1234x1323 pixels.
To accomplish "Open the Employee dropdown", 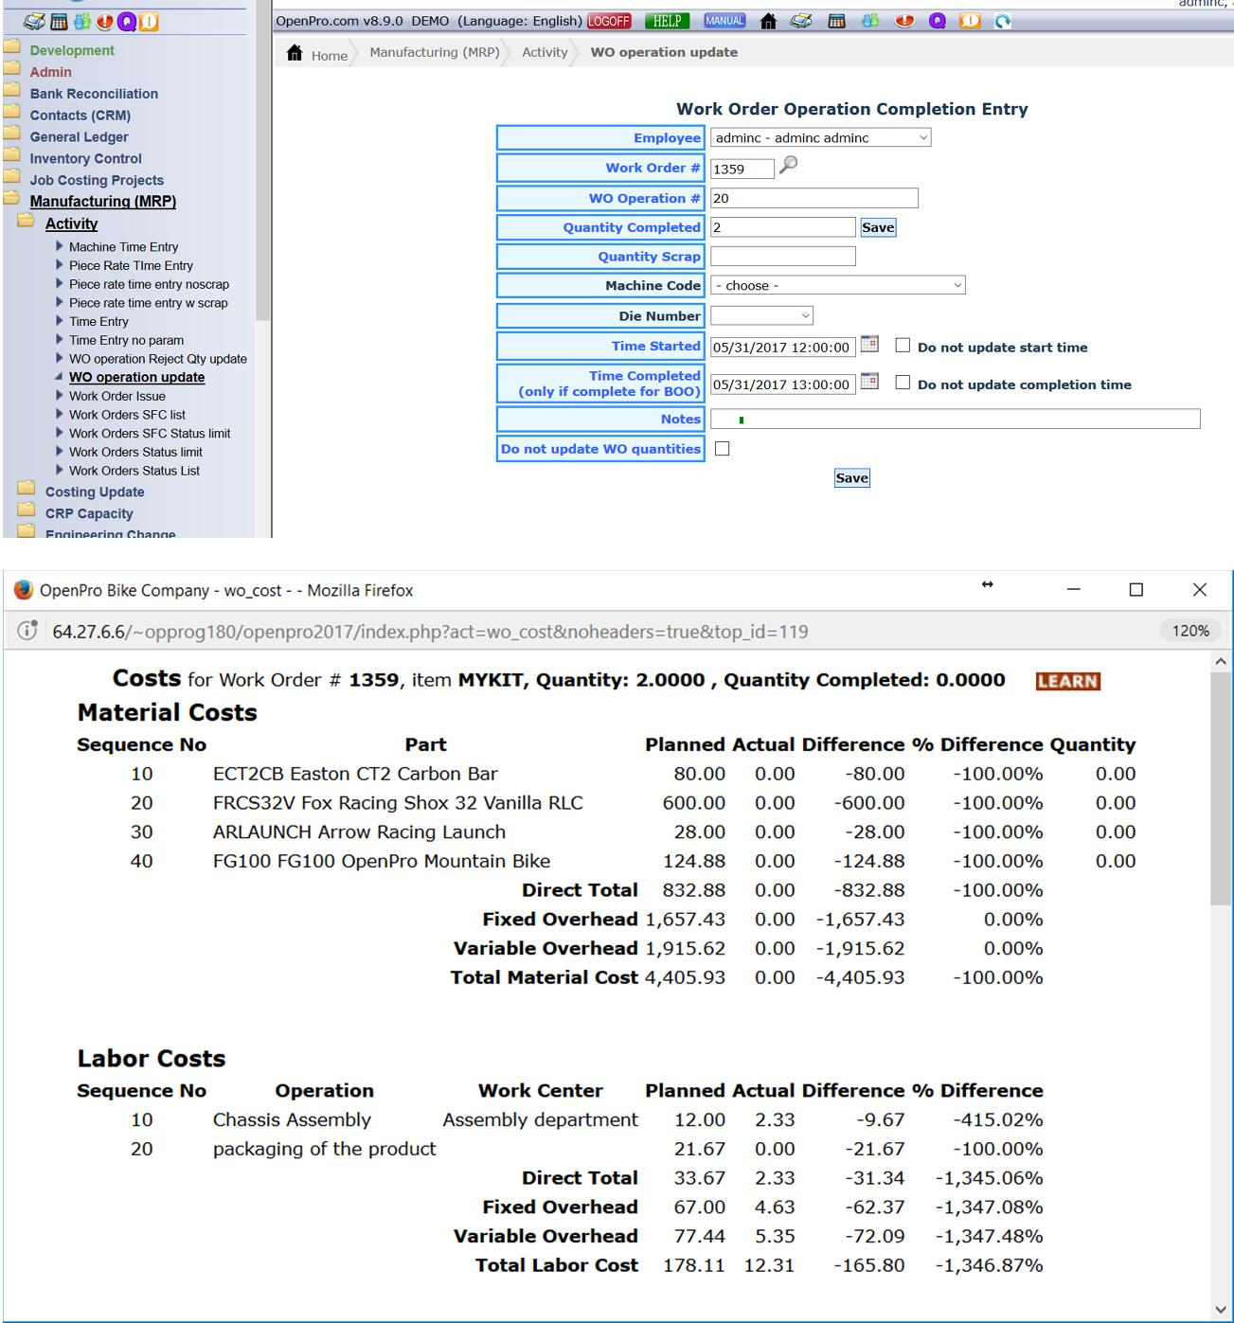I will pyautogui.click(x=820, y=138).
